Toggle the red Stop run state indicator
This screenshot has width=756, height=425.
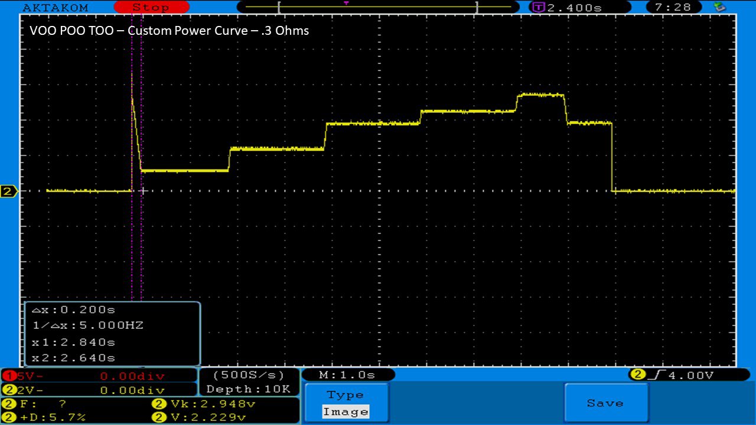[151, 8]
